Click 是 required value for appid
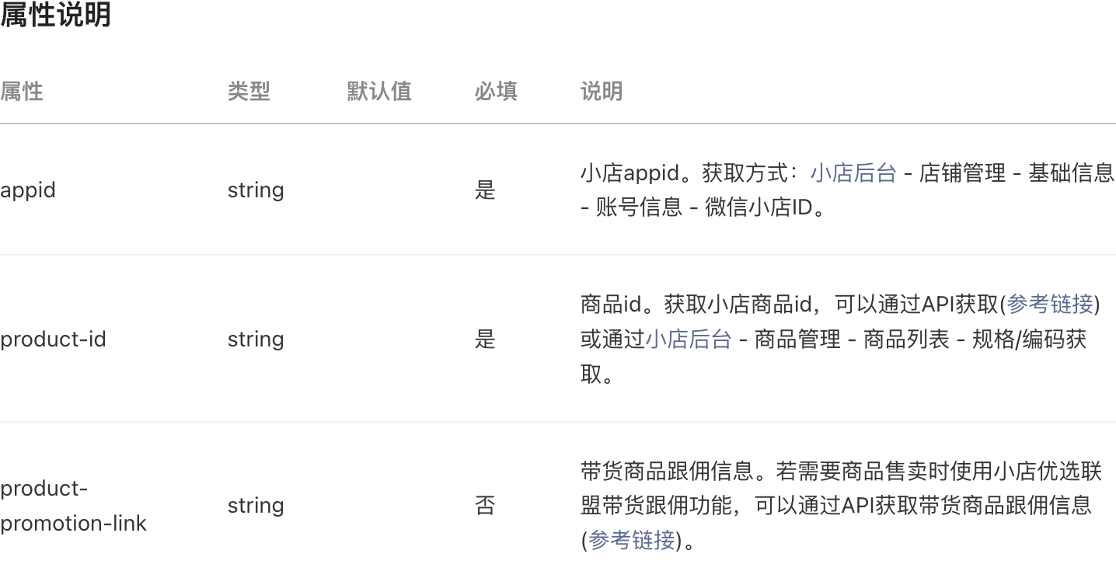Screen dimensions: 1116x564 tap(485, 190)
